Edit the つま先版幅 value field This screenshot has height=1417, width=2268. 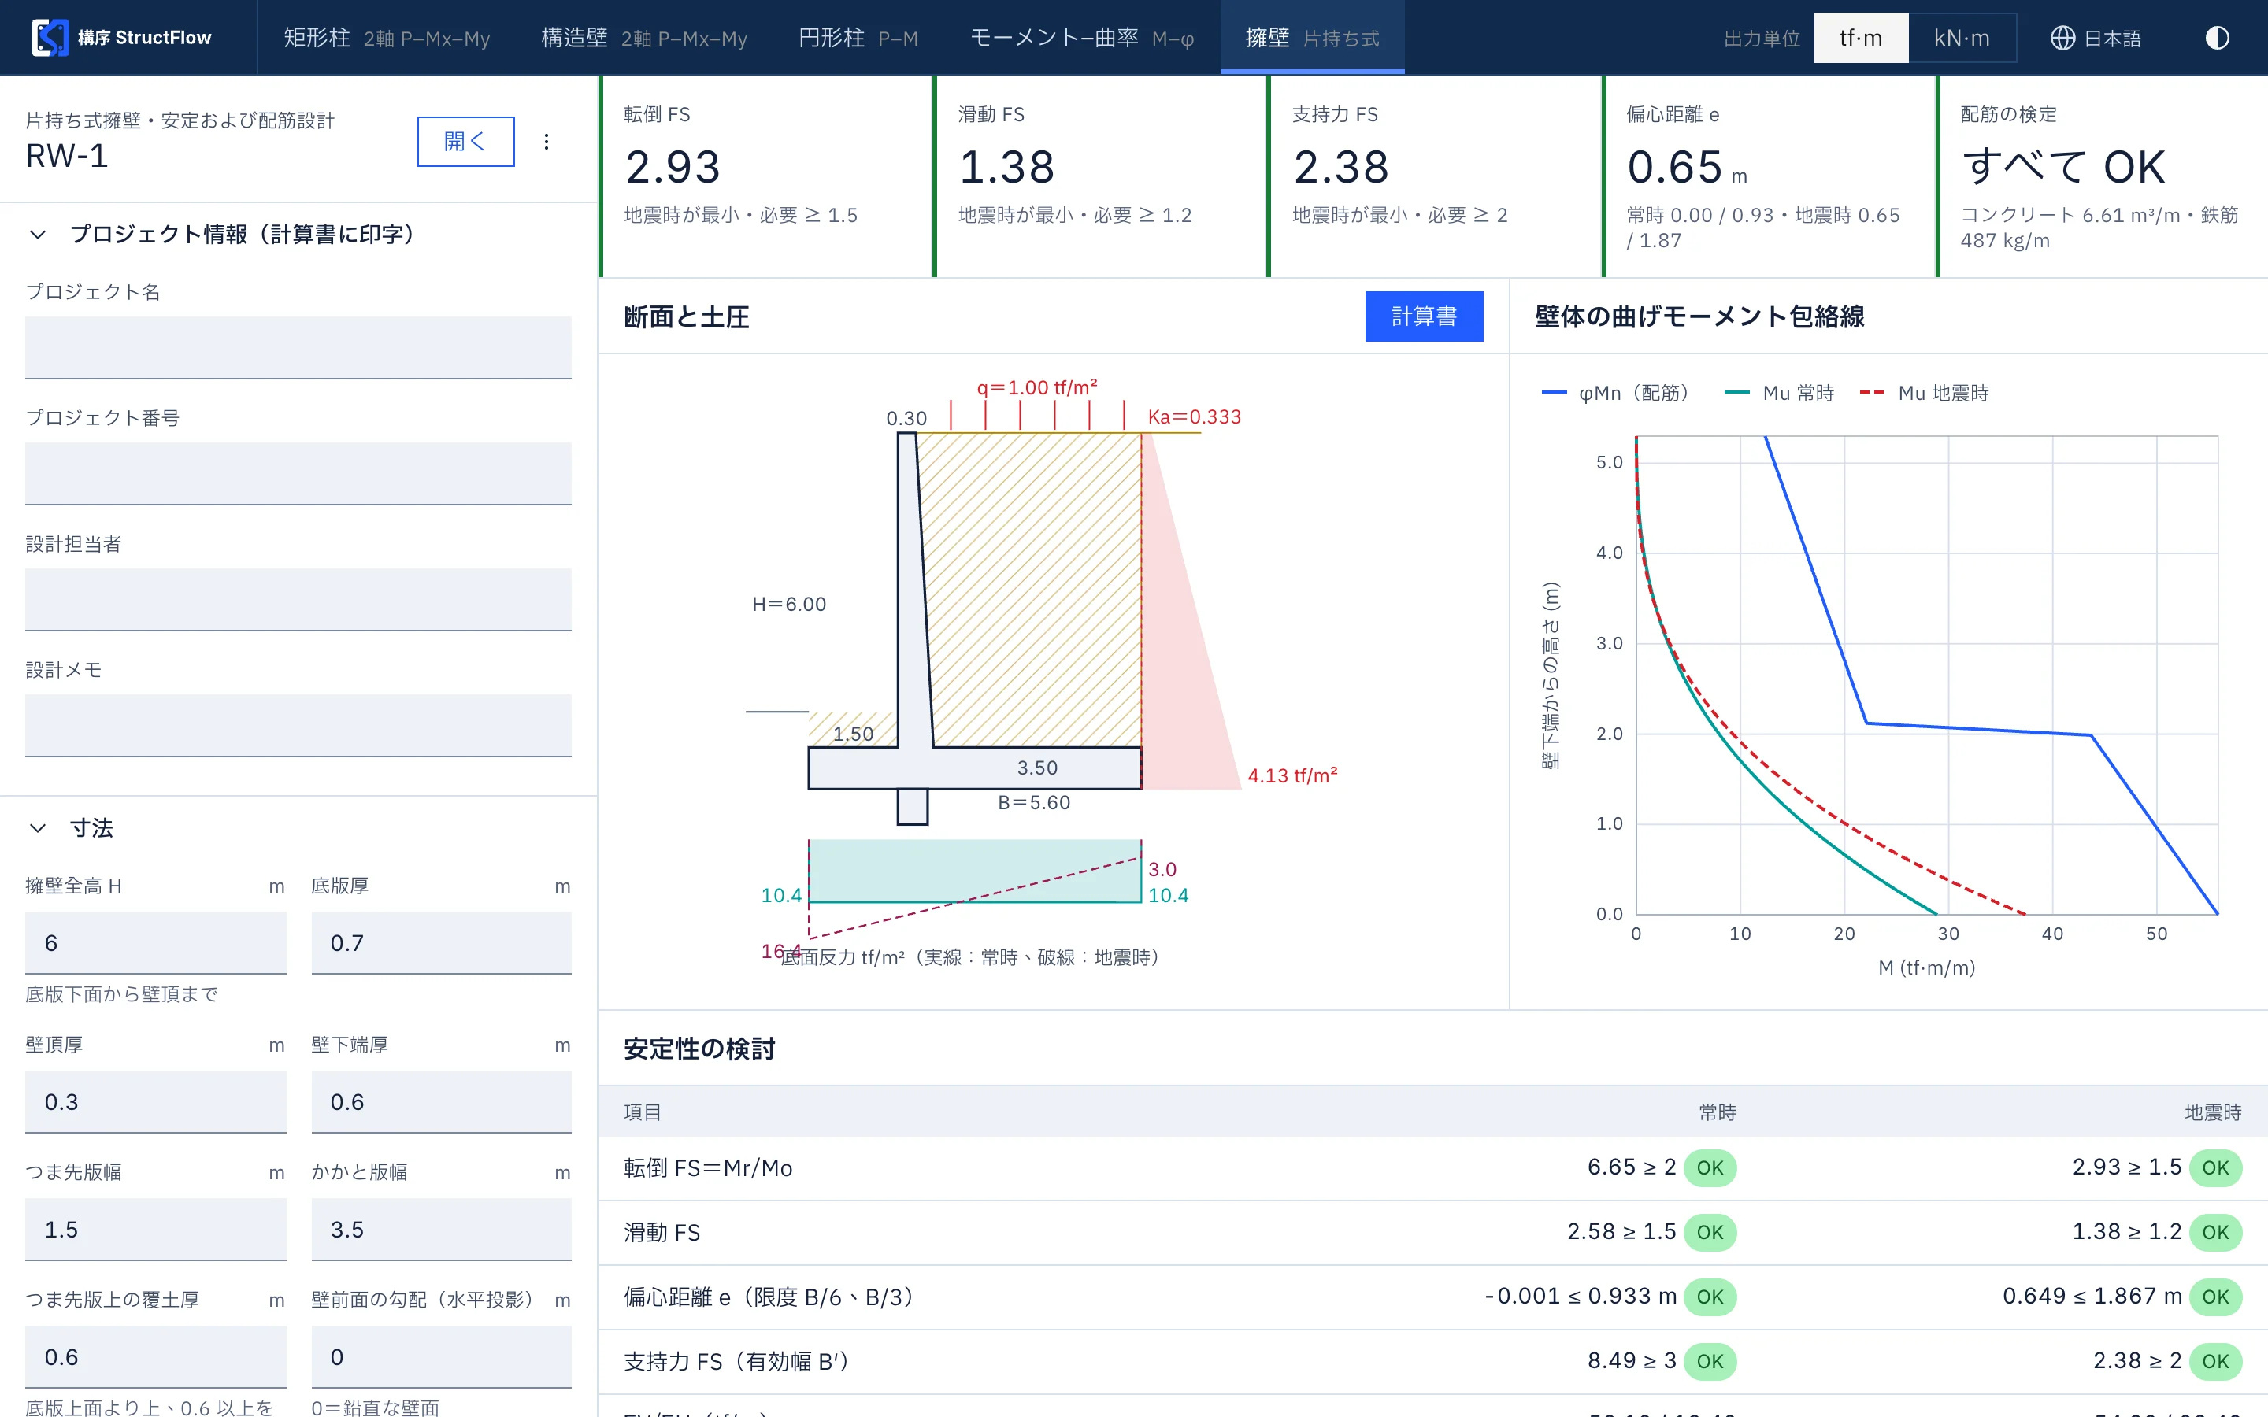pos(156,1230)
